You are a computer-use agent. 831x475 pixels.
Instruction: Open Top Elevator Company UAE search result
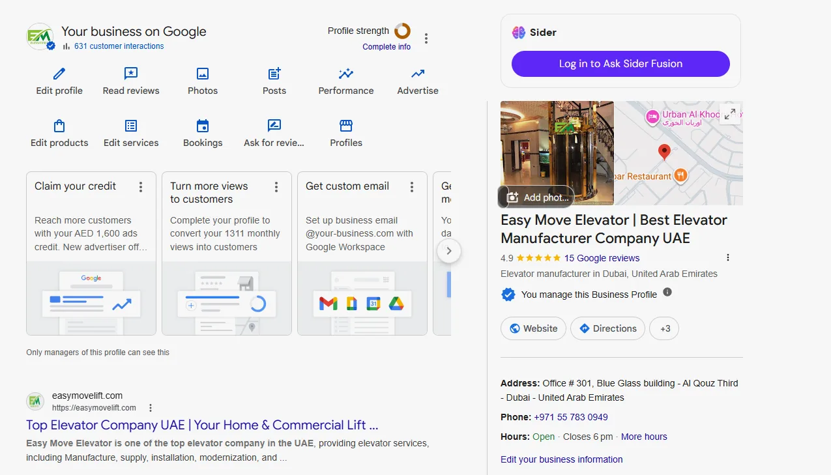202,425
